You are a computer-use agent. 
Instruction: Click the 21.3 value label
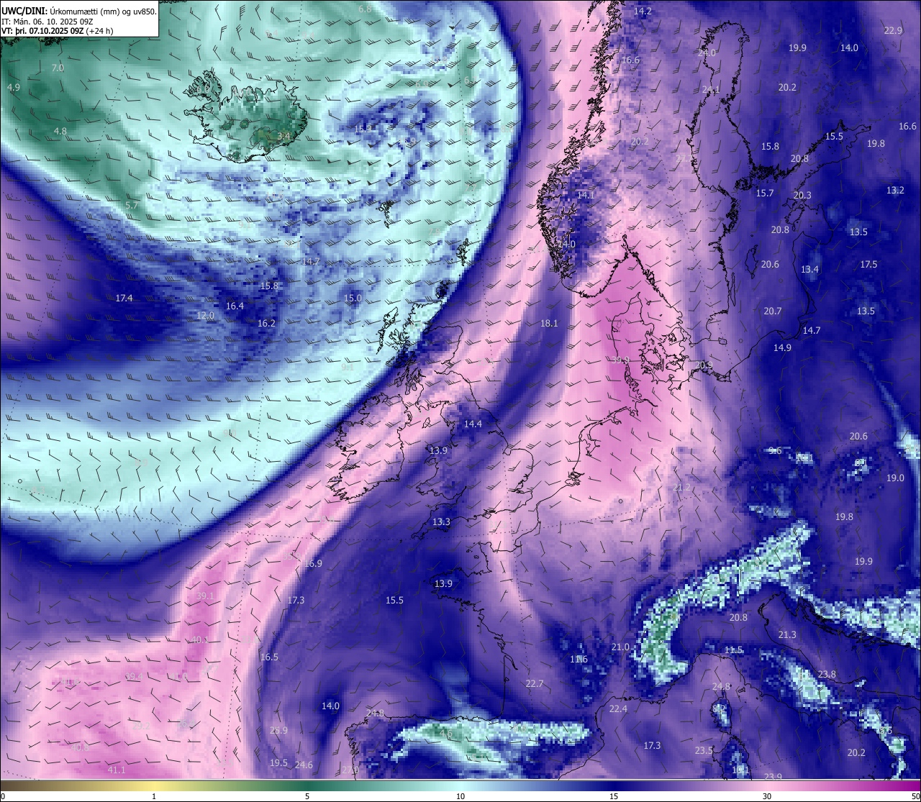[787, 635]
